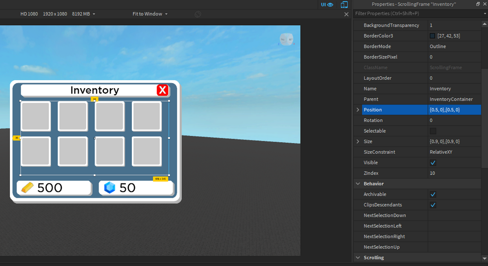This screenshot has height=266, width=488.
Task: Click the float window icon on Properties header
Action: click(x=477, y=4)
